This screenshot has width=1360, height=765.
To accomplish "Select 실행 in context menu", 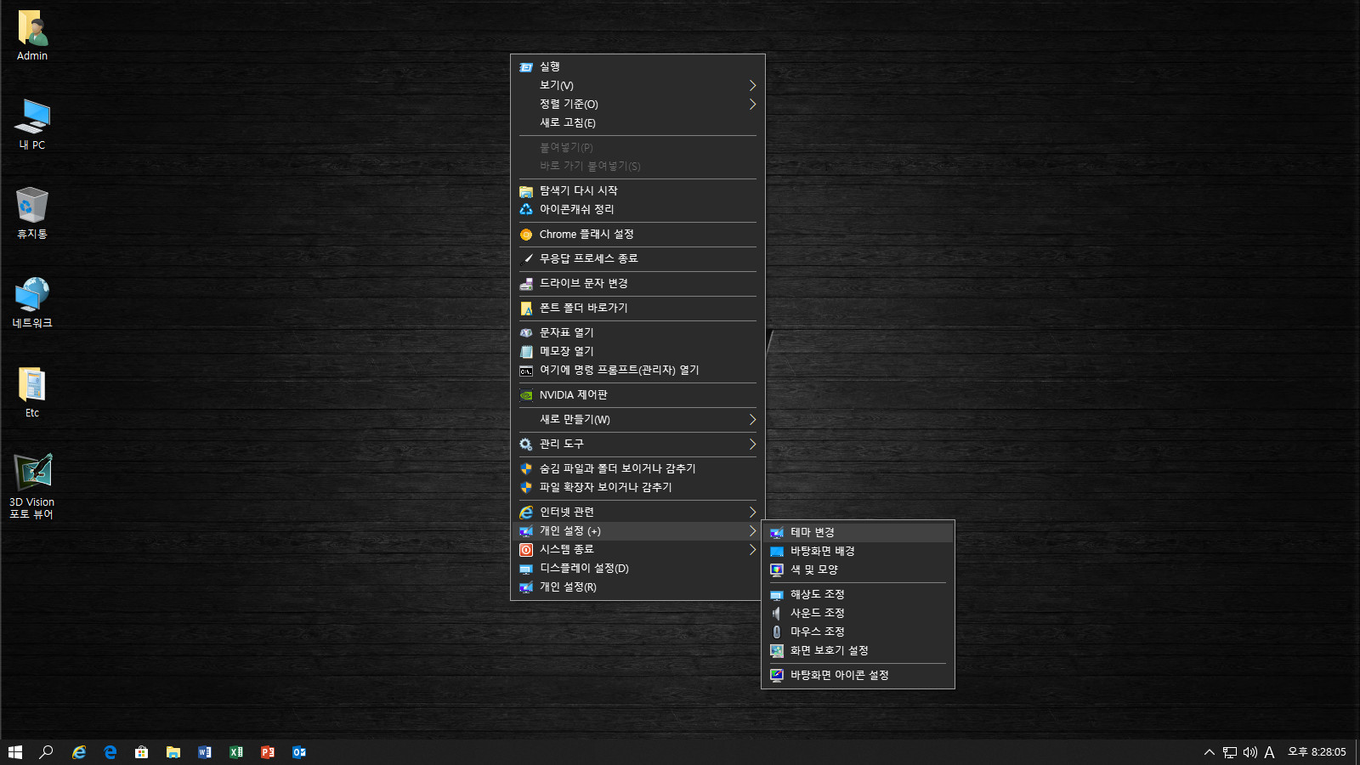I will (x=637, y=66).
